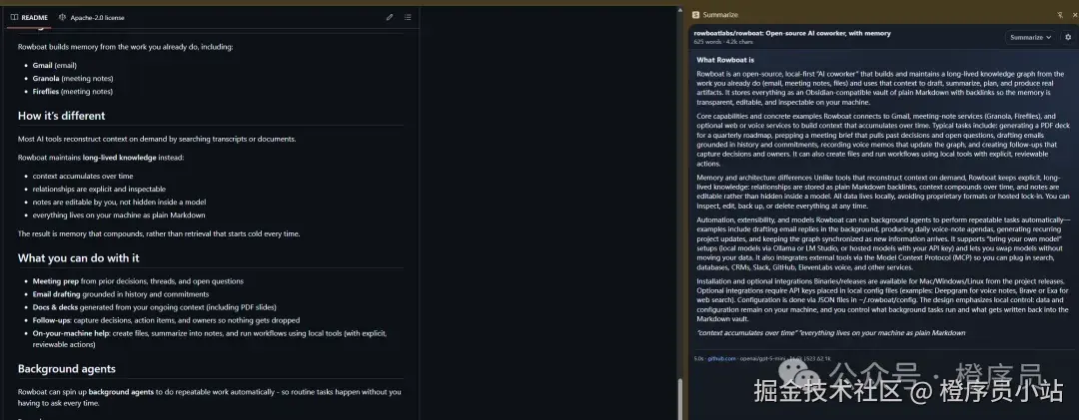This screenshot has width=1079, height=420.
Task: Click the 'Docs & decks' bullet item
Action: click(154, 307)
